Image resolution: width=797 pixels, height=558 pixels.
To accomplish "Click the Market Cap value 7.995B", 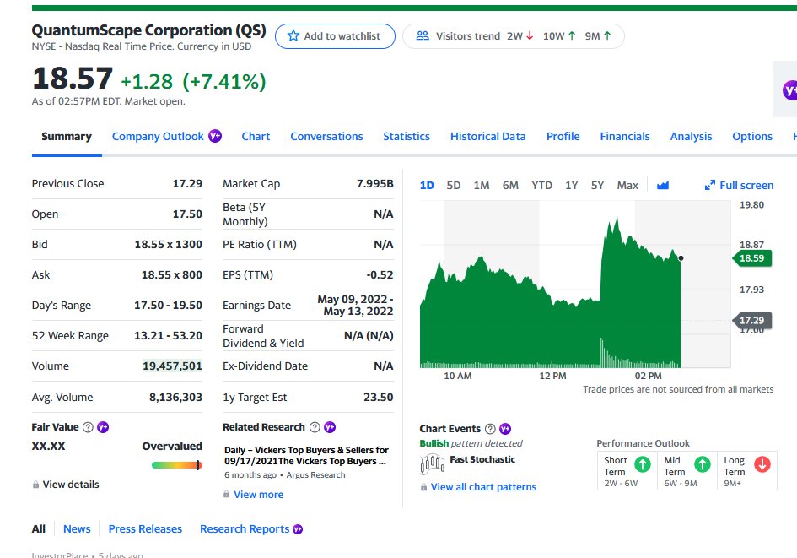I will pyautogui.click(x=375, y=184).
